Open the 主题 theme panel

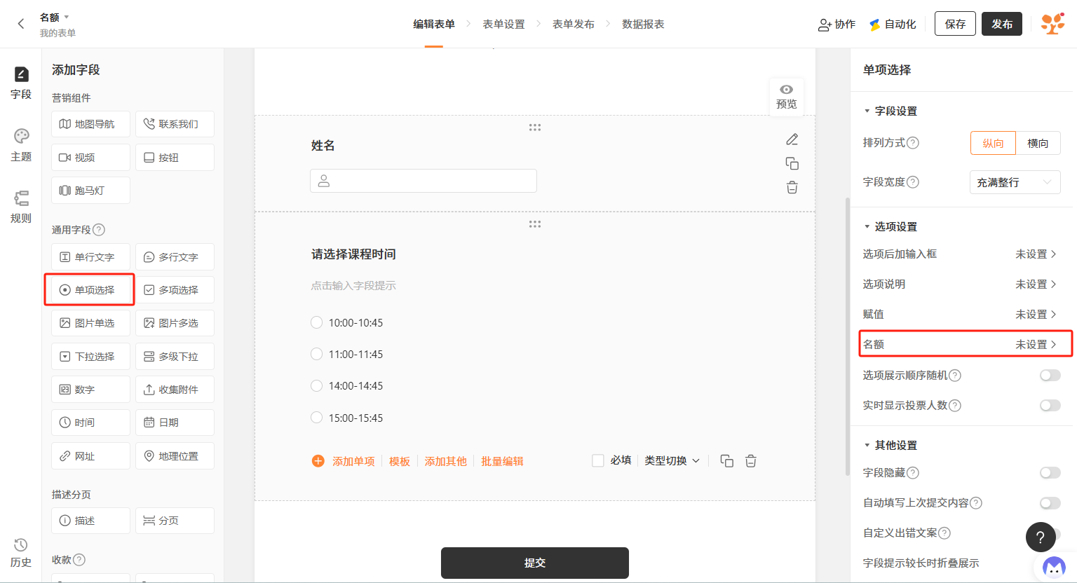21,145
